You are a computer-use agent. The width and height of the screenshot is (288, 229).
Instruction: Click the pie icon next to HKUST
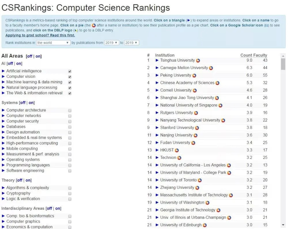(177, 150)
